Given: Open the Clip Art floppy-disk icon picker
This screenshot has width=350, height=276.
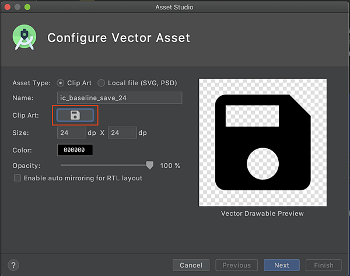Looking at the screenshot, I should coord(75,115).
